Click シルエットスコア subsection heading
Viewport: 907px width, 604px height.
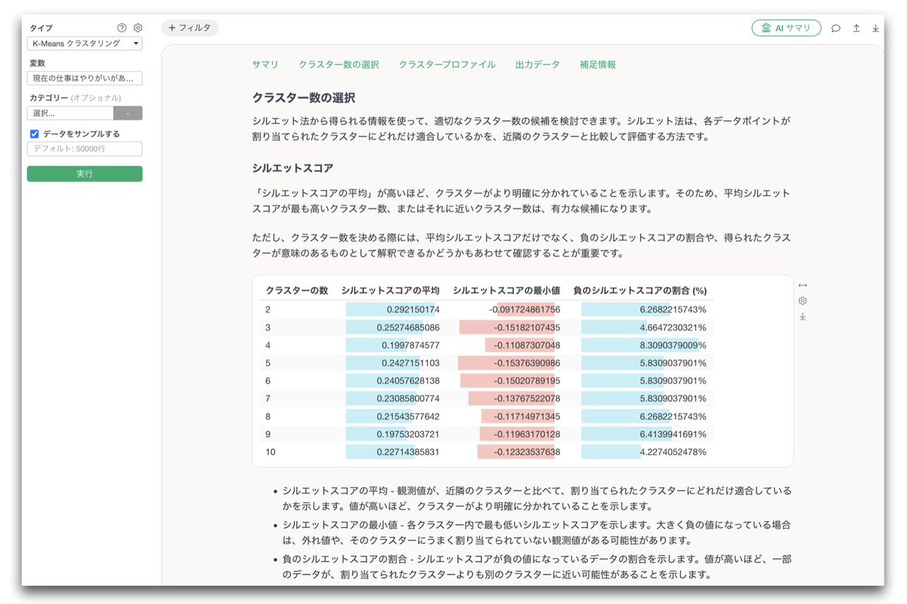click(293, 168)
